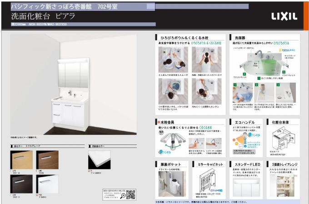Image resolution: width=309 pixels, height=204 pixels.
Task: Click the photo of hand-washing with a bucket
Action: [173, 91]
